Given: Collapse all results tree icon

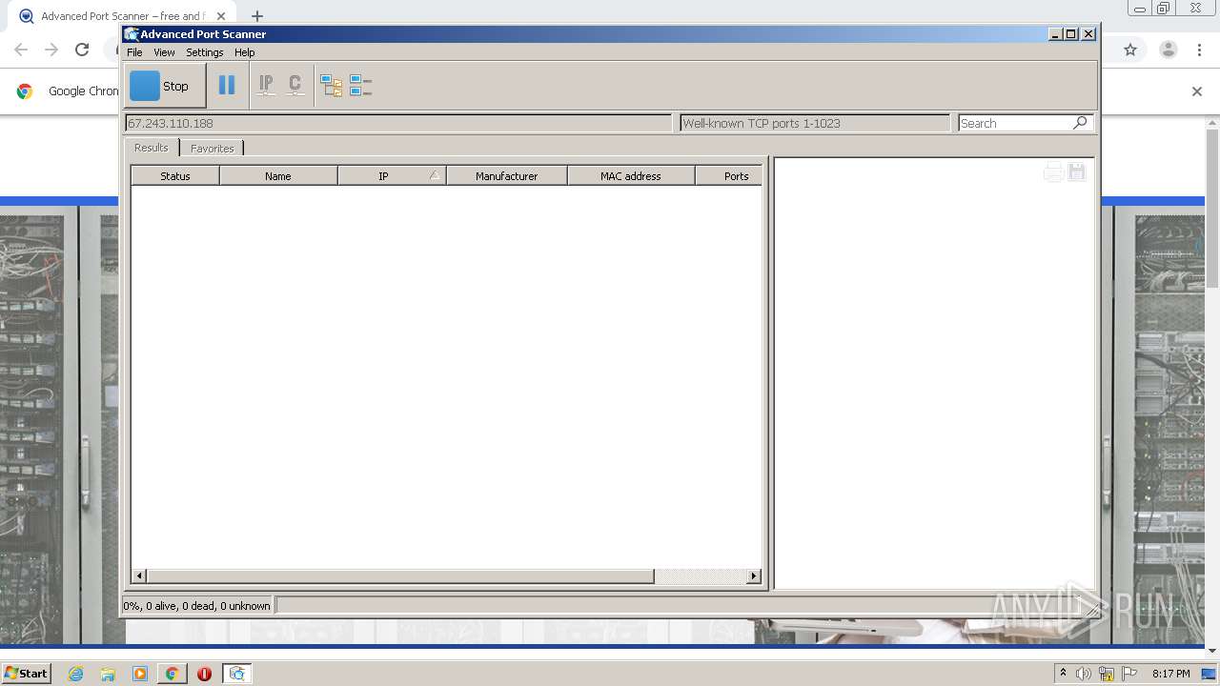Looking at the screenshot, I should click(x=360, y=86).
